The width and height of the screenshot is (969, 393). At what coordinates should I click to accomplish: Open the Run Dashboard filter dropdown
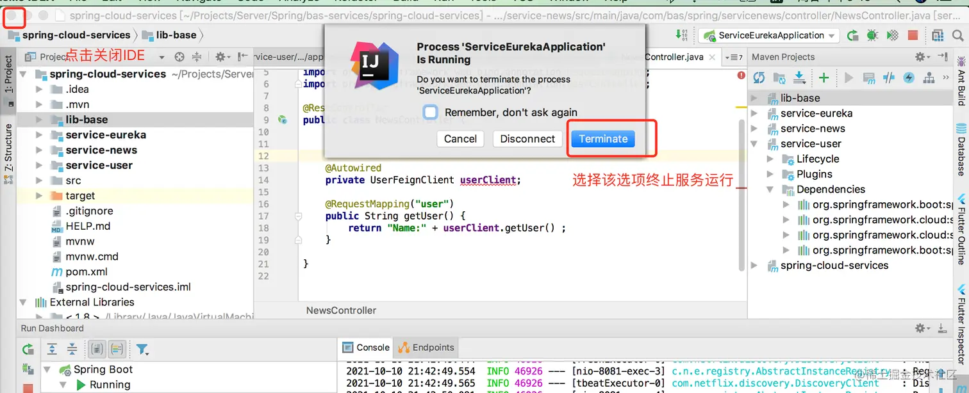(142, 349)
